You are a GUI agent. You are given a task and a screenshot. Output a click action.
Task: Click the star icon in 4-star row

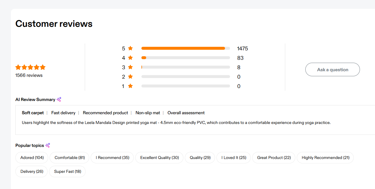point(130,58)
